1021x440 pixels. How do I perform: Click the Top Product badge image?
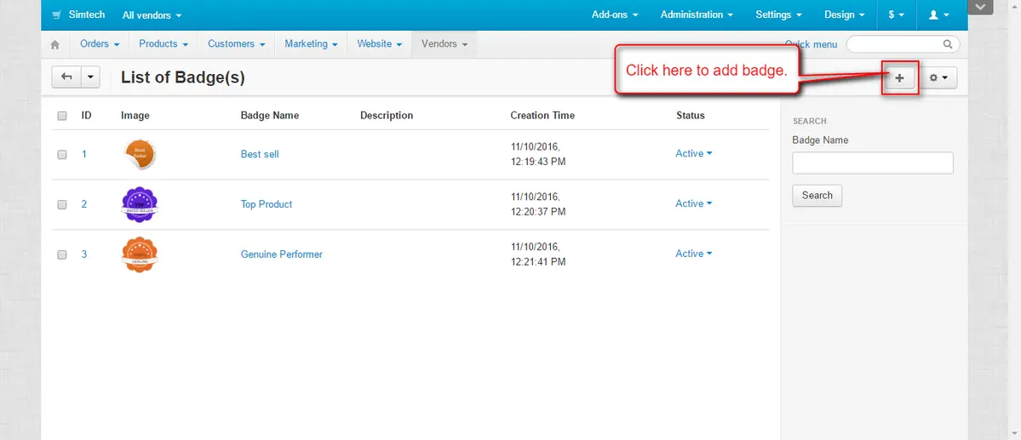tap(140, 204)
